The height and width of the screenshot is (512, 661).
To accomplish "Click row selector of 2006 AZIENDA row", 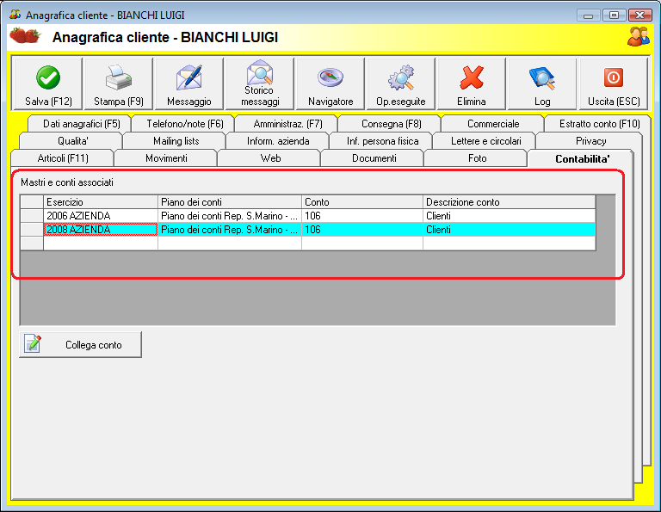I will tap(32, 216).
